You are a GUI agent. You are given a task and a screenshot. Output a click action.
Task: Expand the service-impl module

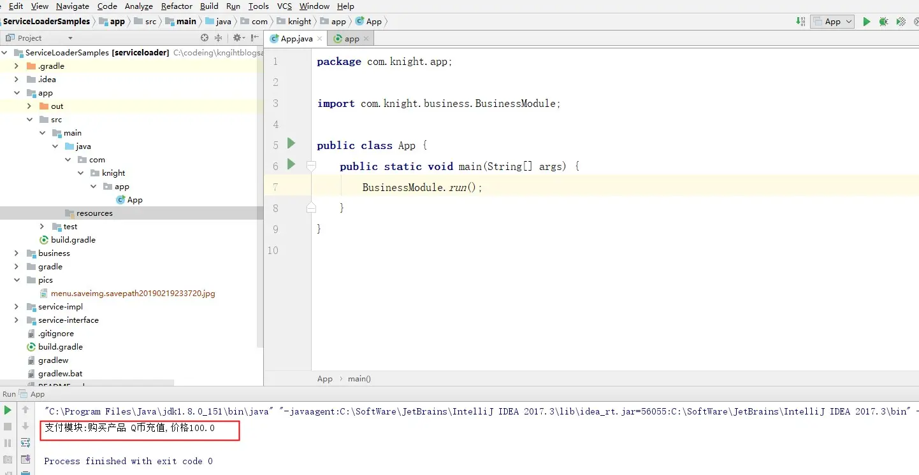(x=17, y=307)
